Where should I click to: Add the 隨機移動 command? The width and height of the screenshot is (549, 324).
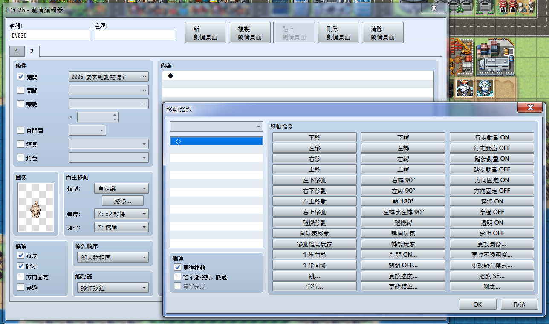tap(315, 223)
